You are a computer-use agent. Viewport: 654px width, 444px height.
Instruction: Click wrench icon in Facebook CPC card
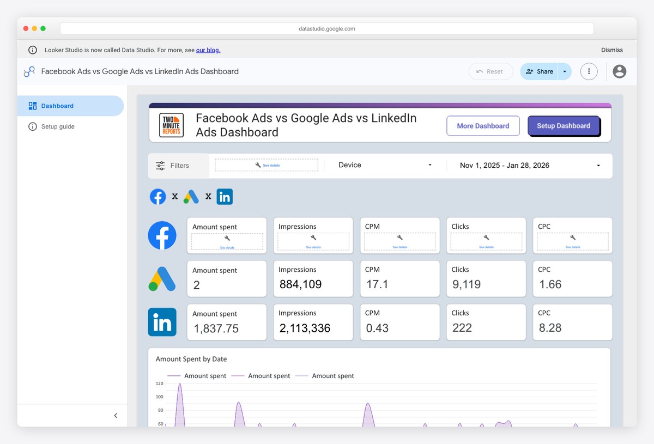[x=573, y=238]
